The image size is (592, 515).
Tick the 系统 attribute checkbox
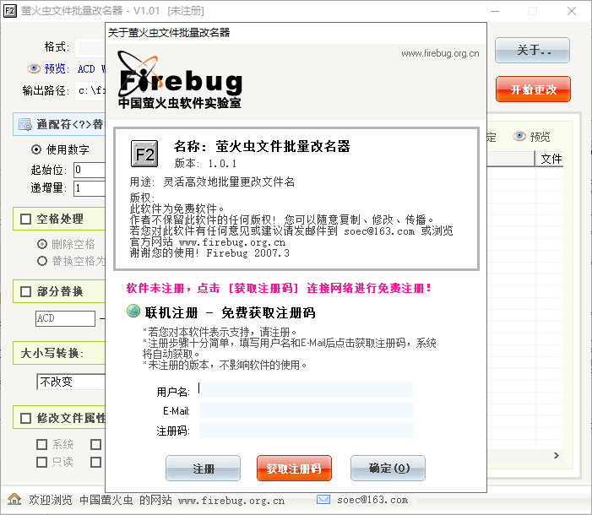point(41,444)
